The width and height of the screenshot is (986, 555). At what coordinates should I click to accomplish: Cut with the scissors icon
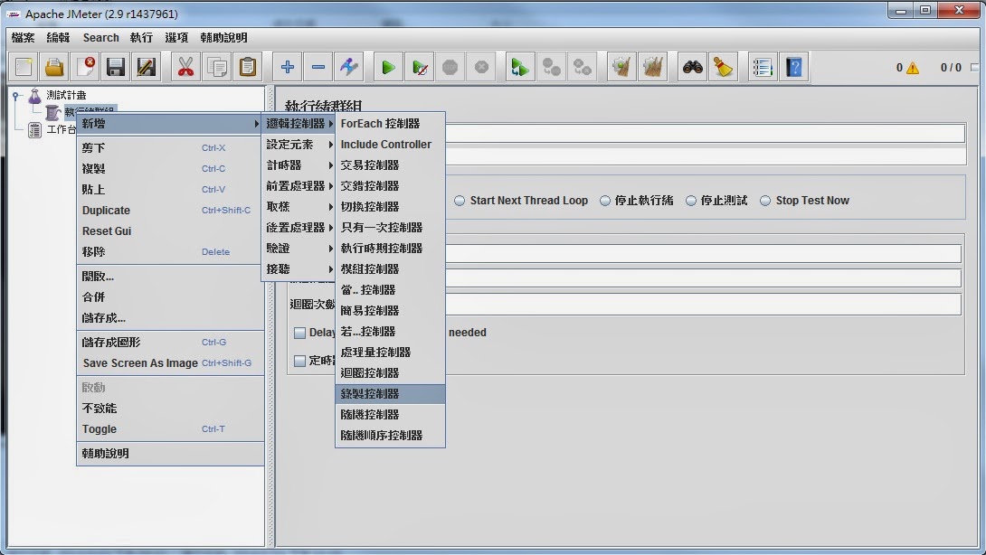tap(186, 67)
